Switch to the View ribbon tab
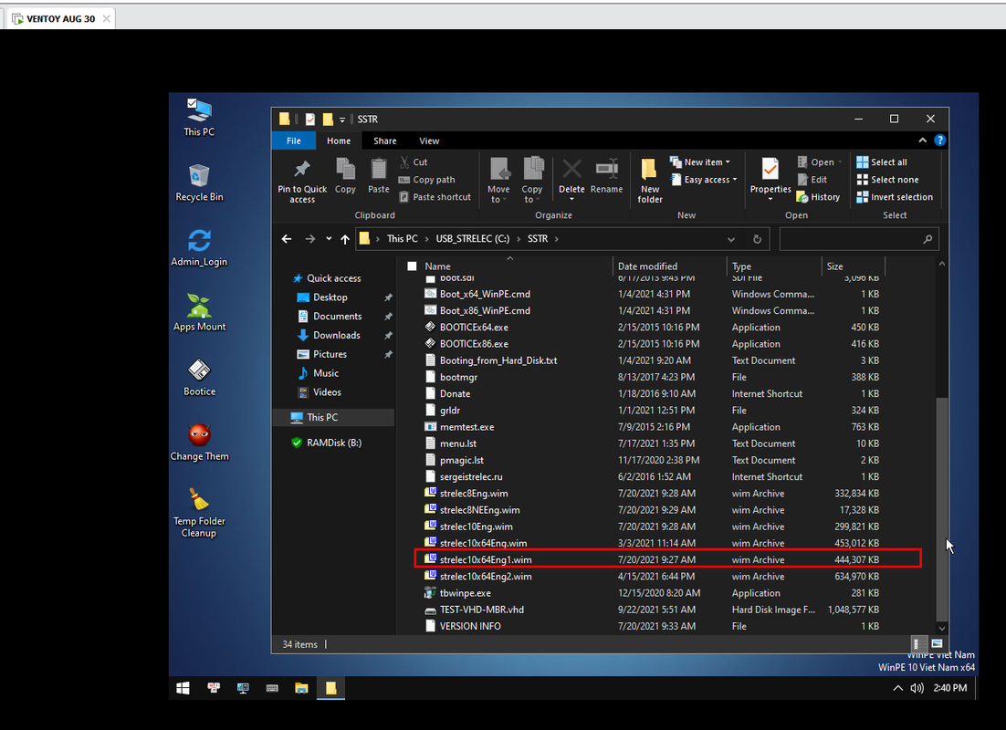Image resolution: width=1006 pixels, height=730 pixels. (429, 141)
